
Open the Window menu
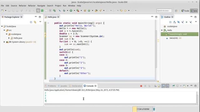[x=72, y=6]
